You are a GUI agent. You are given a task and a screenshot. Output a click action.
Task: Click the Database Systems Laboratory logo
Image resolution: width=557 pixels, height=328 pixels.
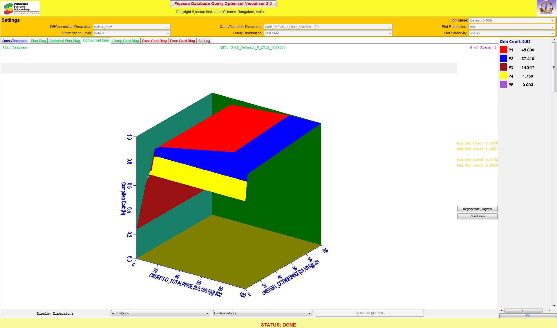(20, 8)
